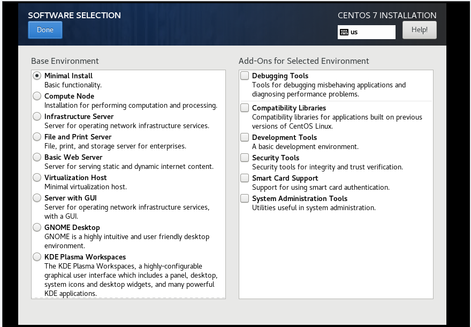The image size is (471, 327).
Task: Select the us keyboard layout field
Action: tap(367, 32)
